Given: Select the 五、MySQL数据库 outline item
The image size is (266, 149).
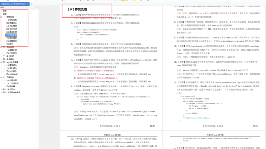Looking at the screenshot, I should click(10, 62).
